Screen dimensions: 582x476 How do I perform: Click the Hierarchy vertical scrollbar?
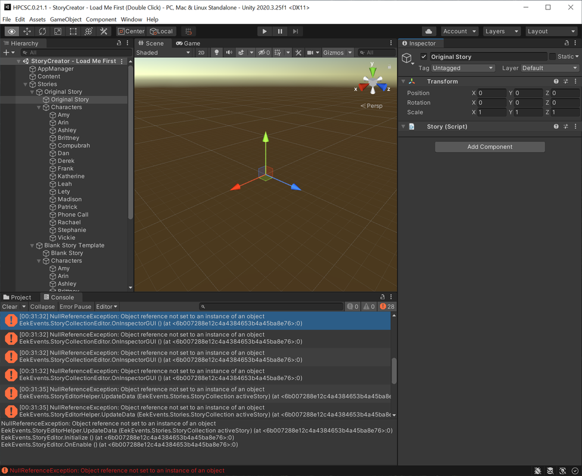(x=130, y=143)
